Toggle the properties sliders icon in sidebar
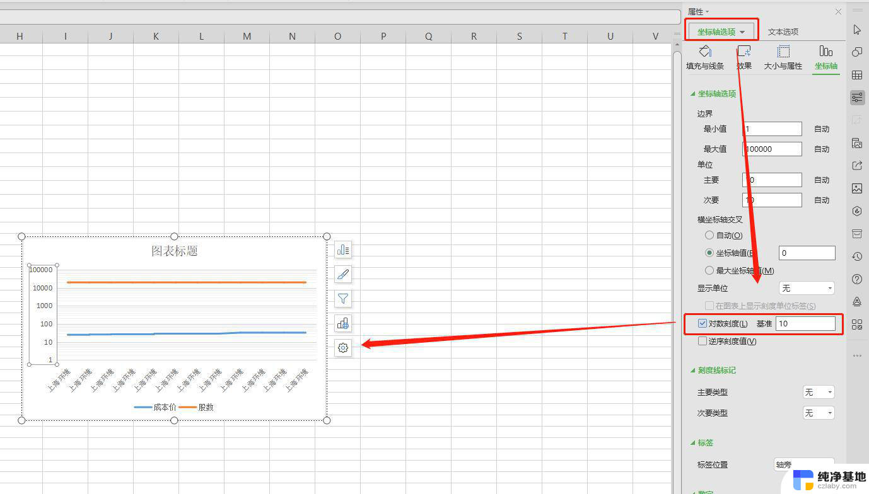The width and height of the screenshot is (869, 494). 857,98
